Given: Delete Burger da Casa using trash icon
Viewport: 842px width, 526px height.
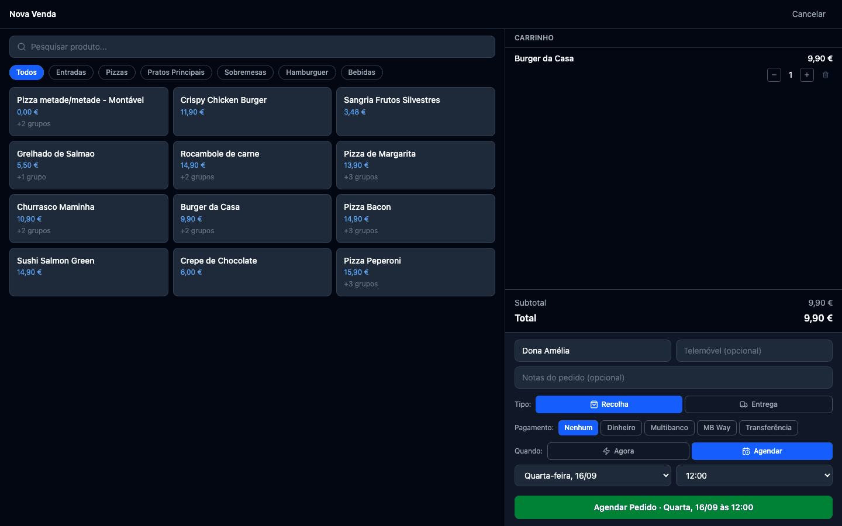Looking at the screenshot, I should tap(826, 75).
